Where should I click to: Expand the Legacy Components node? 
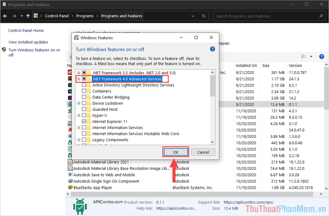click(79, 140)
